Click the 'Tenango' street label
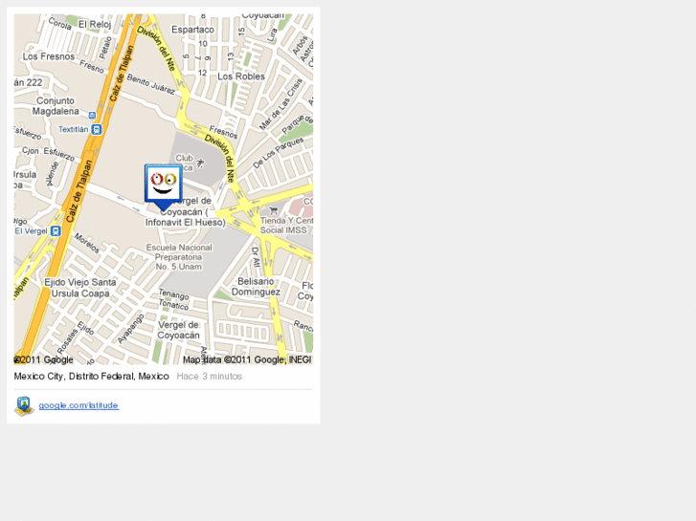The image size is (696, 521). point(173,294)
